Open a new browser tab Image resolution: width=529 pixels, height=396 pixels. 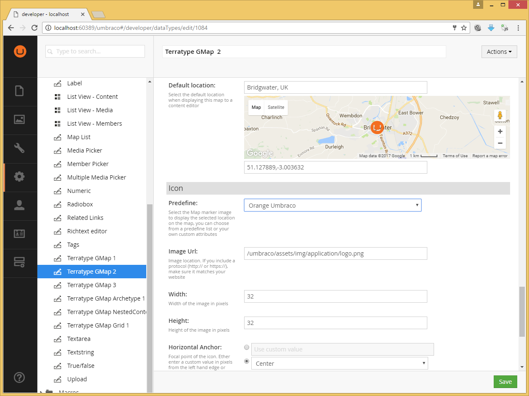(98, 15)
